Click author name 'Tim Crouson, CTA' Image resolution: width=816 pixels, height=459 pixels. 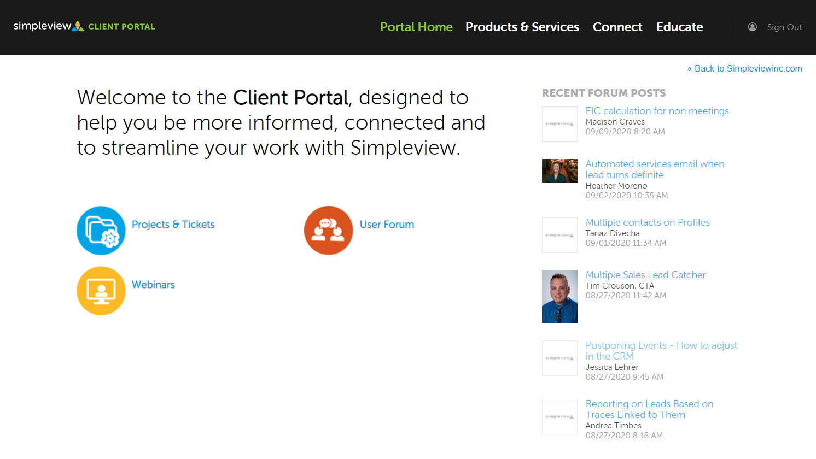(x=620, y=286)
